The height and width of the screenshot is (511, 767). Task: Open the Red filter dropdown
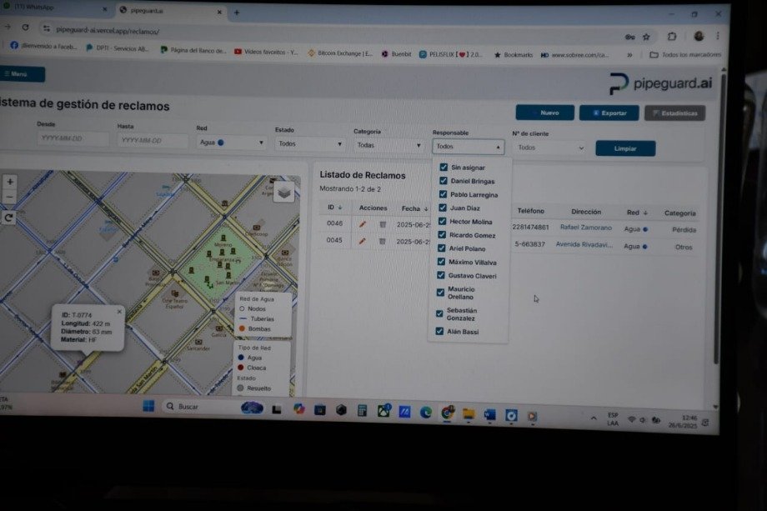(232, 143)
